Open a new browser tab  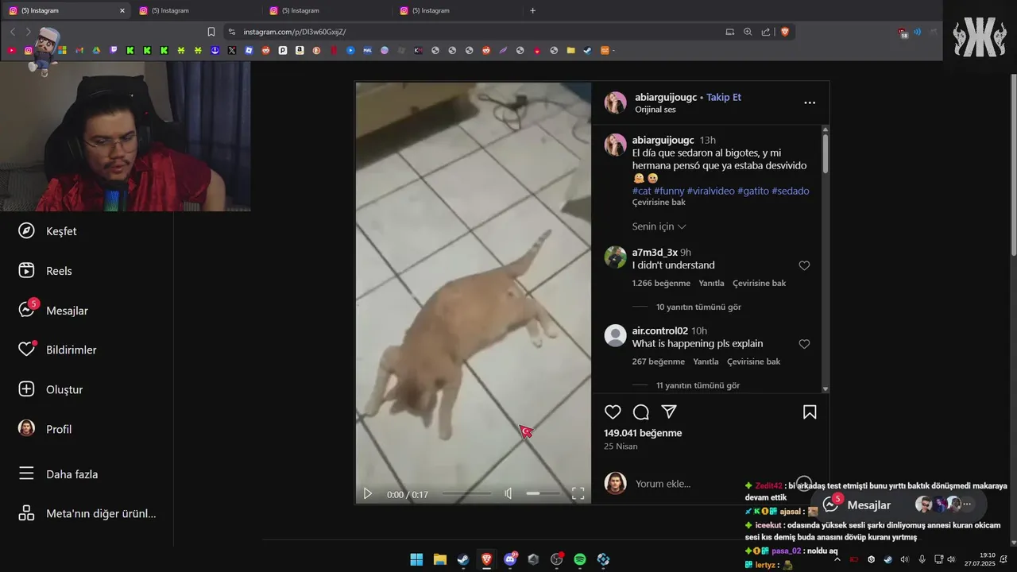coord(532,10)
